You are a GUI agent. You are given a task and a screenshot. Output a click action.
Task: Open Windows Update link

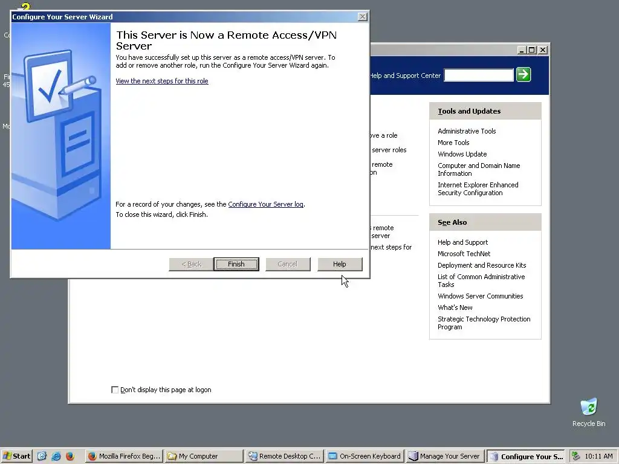[x=462, y=154]
